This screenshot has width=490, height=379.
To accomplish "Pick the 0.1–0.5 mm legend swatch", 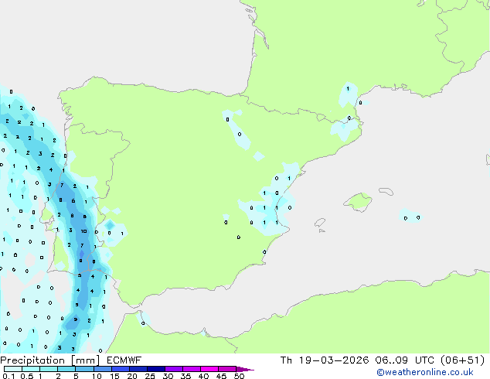I will pos(13,369).
